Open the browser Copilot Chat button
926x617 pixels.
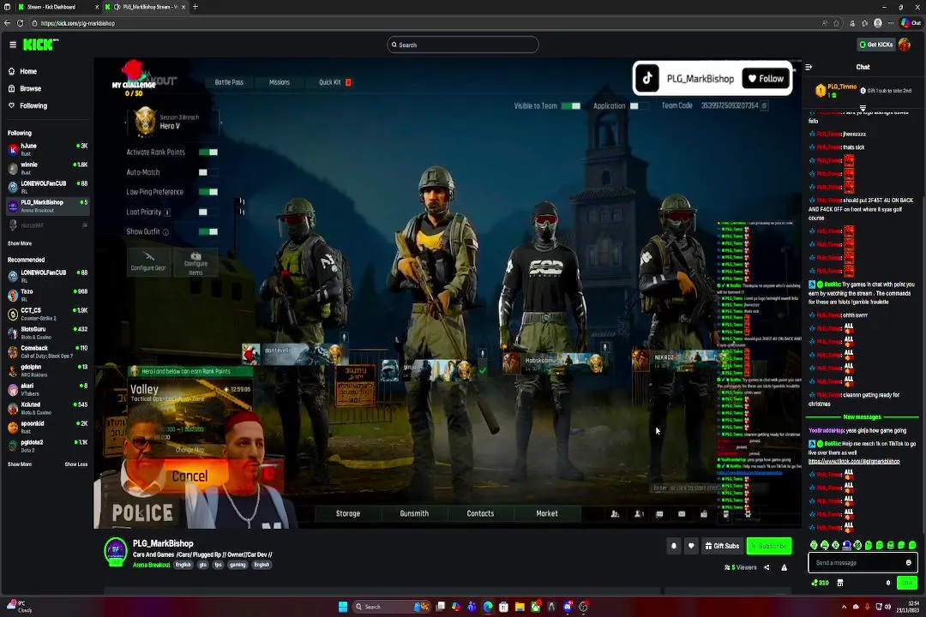[x=910, y=23]
